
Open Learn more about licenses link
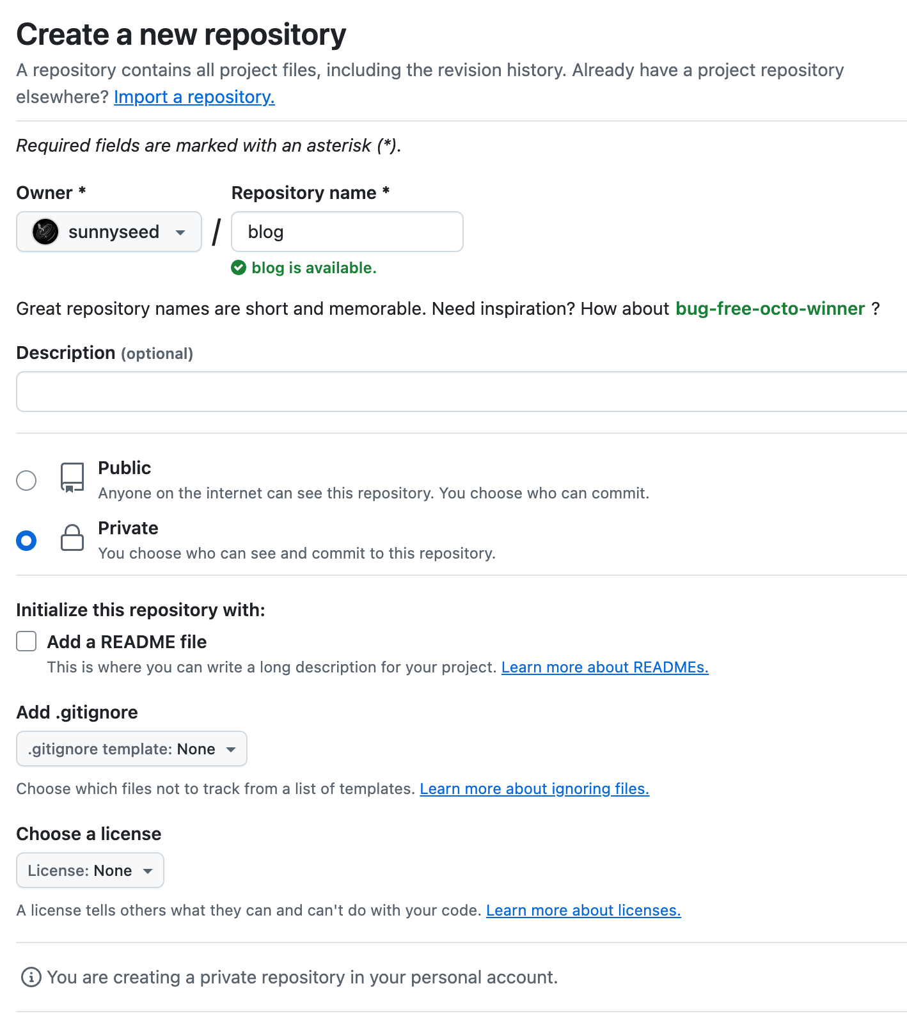pos(583,910)
